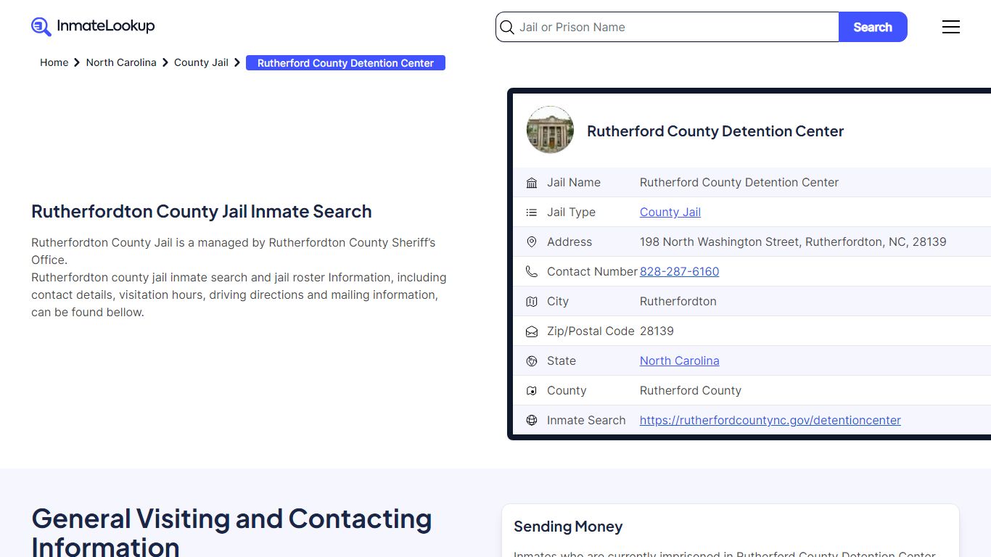The width and height of the screenshot is (991, 557).
Task: Select Rutherford County Detention Center breadcrumb
Action: (x=345, y=63)
